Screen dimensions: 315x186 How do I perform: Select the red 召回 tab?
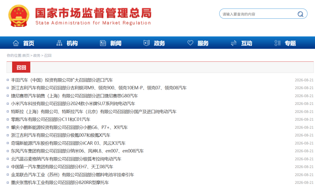tap(21, 67)
